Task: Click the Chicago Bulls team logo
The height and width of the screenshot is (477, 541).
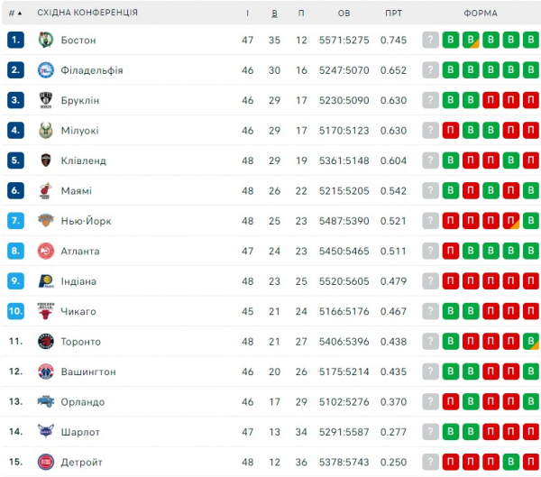Action: [46, 311]
